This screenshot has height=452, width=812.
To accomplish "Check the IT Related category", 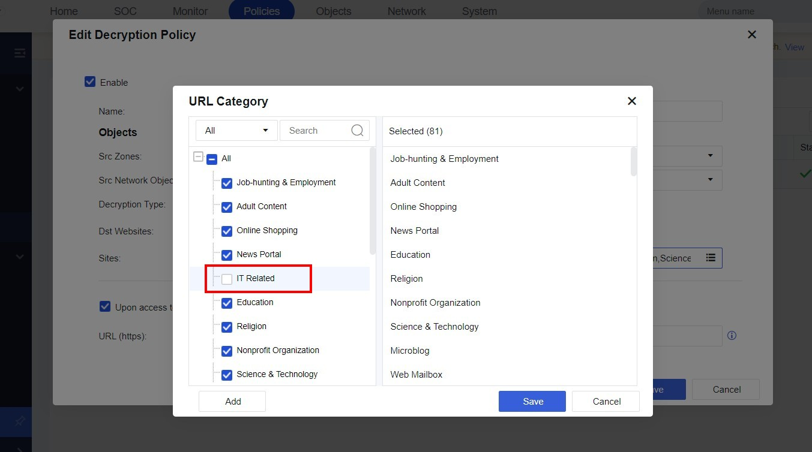I will pos(227,279).
